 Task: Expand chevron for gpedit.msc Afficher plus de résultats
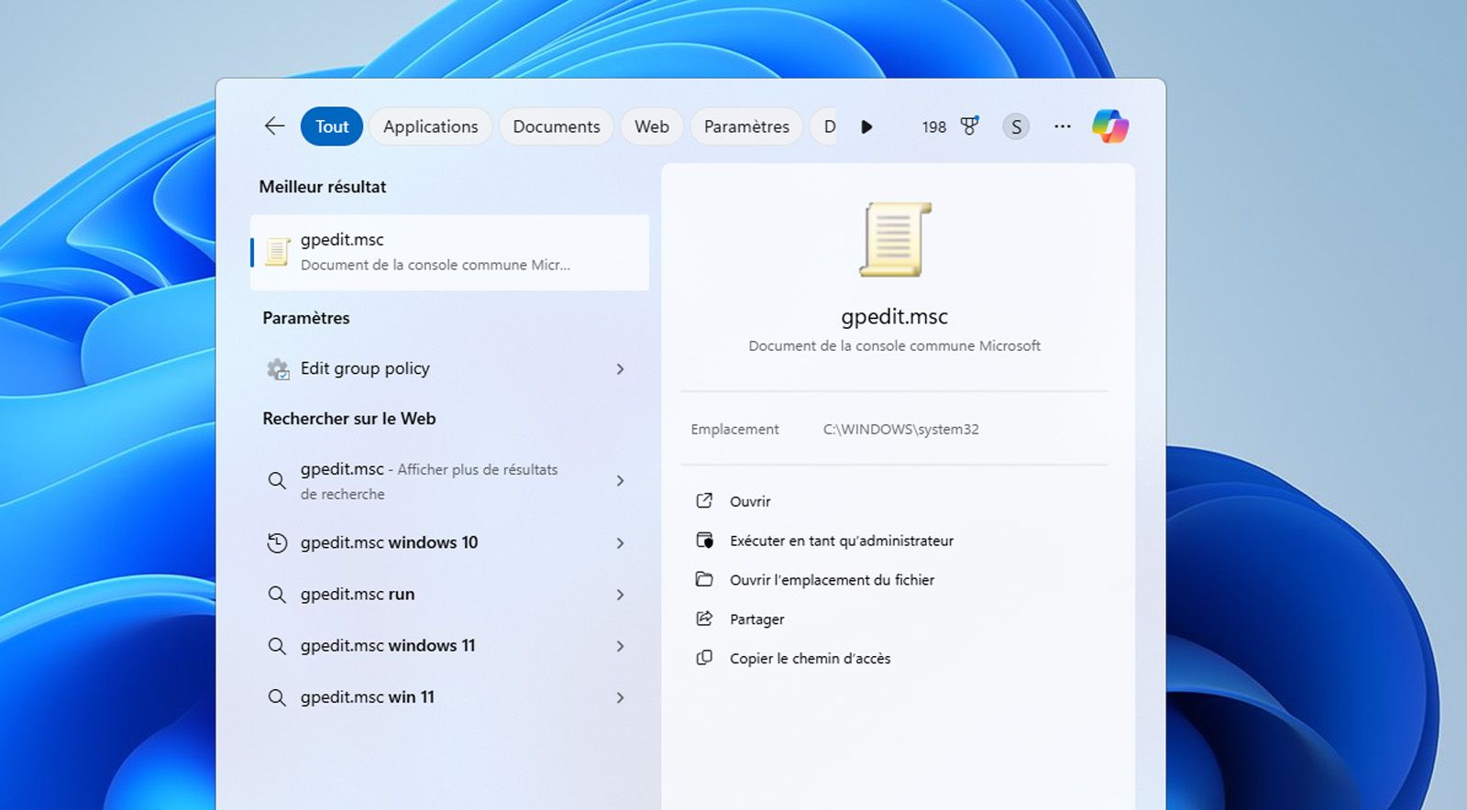pos(621,481)
